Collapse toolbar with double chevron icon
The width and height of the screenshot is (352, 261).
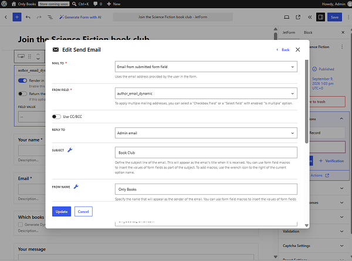pos(310,17)
